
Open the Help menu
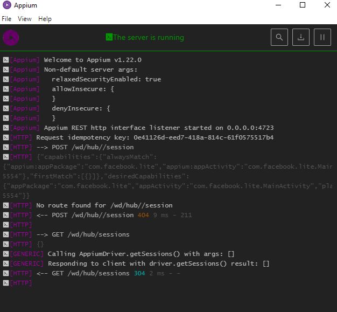(45, 19)
